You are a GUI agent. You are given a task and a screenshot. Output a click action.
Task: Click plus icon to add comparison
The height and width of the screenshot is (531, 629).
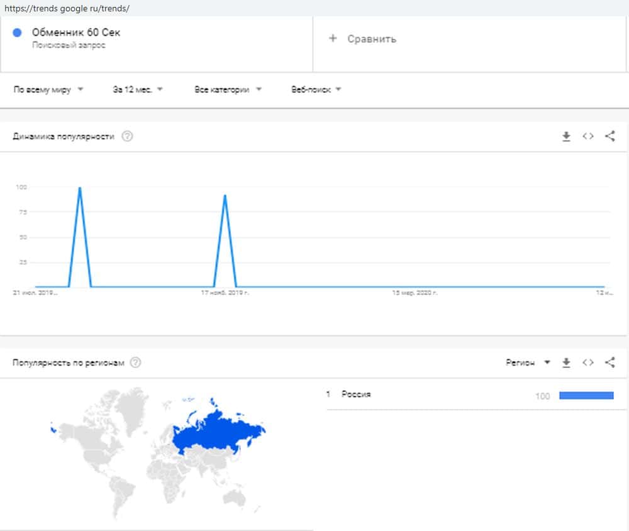tap(333, 39)
